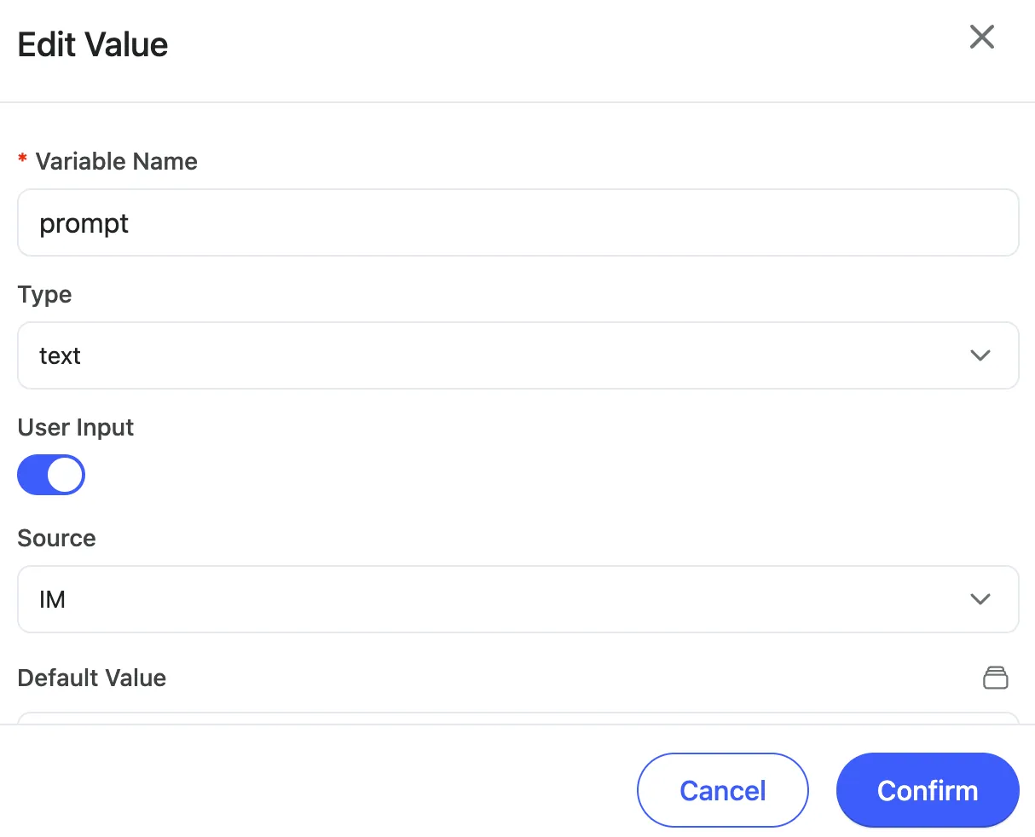The height and width of the screenshot is (837, 1035).
Task: Click the User Input label
Action: (x=76, y=427)
